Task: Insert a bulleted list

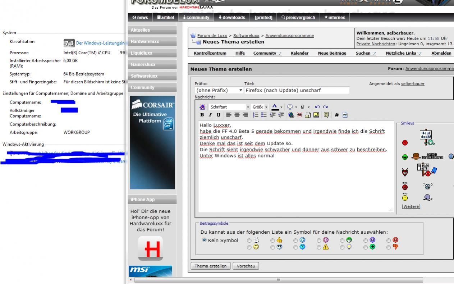Action: (x=264, y=115)
